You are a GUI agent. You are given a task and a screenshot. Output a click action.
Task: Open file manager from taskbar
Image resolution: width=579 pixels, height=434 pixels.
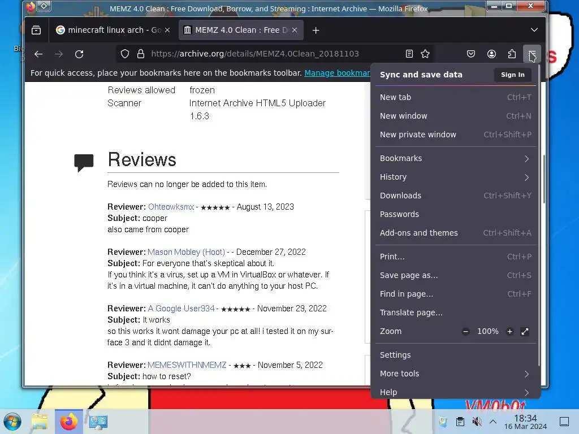pyautogui.click(x=40, y=422)
